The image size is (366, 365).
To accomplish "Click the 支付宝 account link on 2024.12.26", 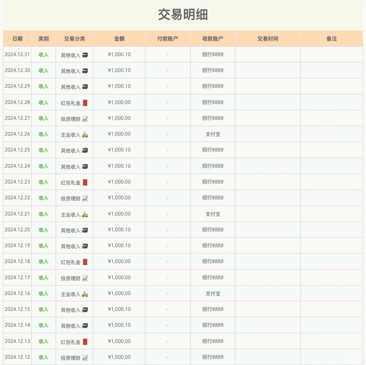I will coord(213,134).
